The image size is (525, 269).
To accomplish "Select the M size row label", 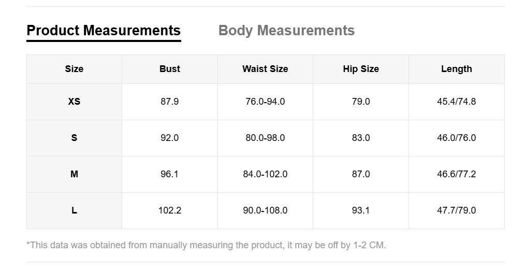I will coord(74,174).
